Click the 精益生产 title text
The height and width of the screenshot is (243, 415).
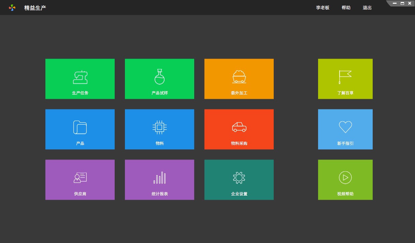click(35, 7)
